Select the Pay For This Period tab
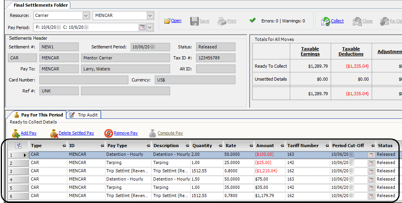 coord(38,115)
